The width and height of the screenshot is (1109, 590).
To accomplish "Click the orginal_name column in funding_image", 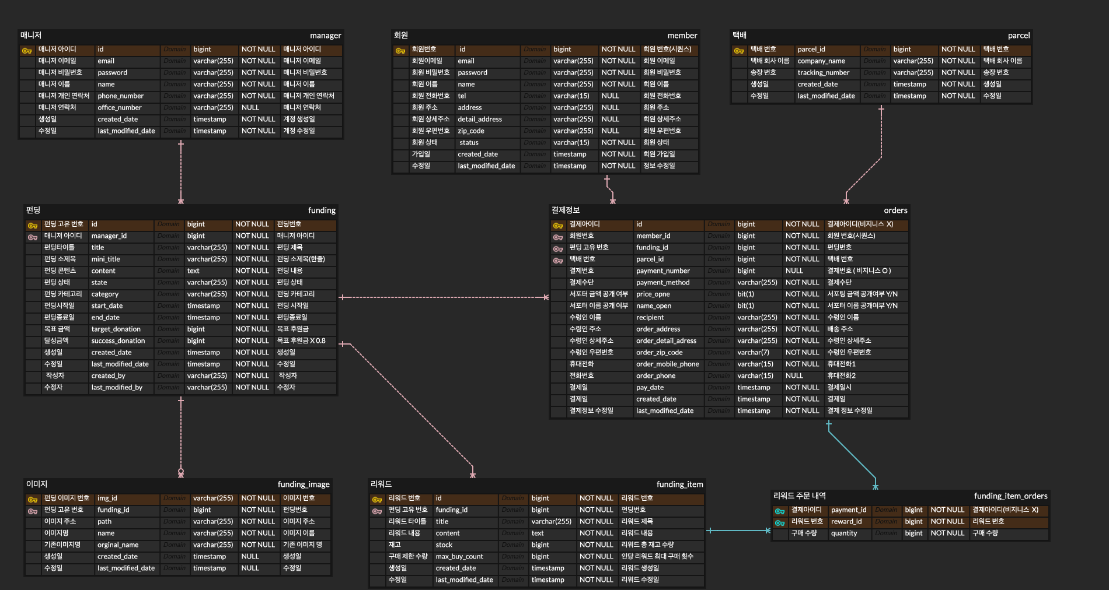I will coord(118,545).
